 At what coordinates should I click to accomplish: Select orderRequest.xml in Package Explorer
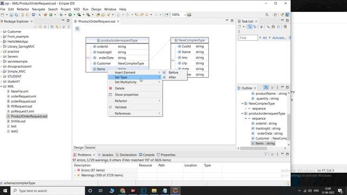click(x=23, y=96)
